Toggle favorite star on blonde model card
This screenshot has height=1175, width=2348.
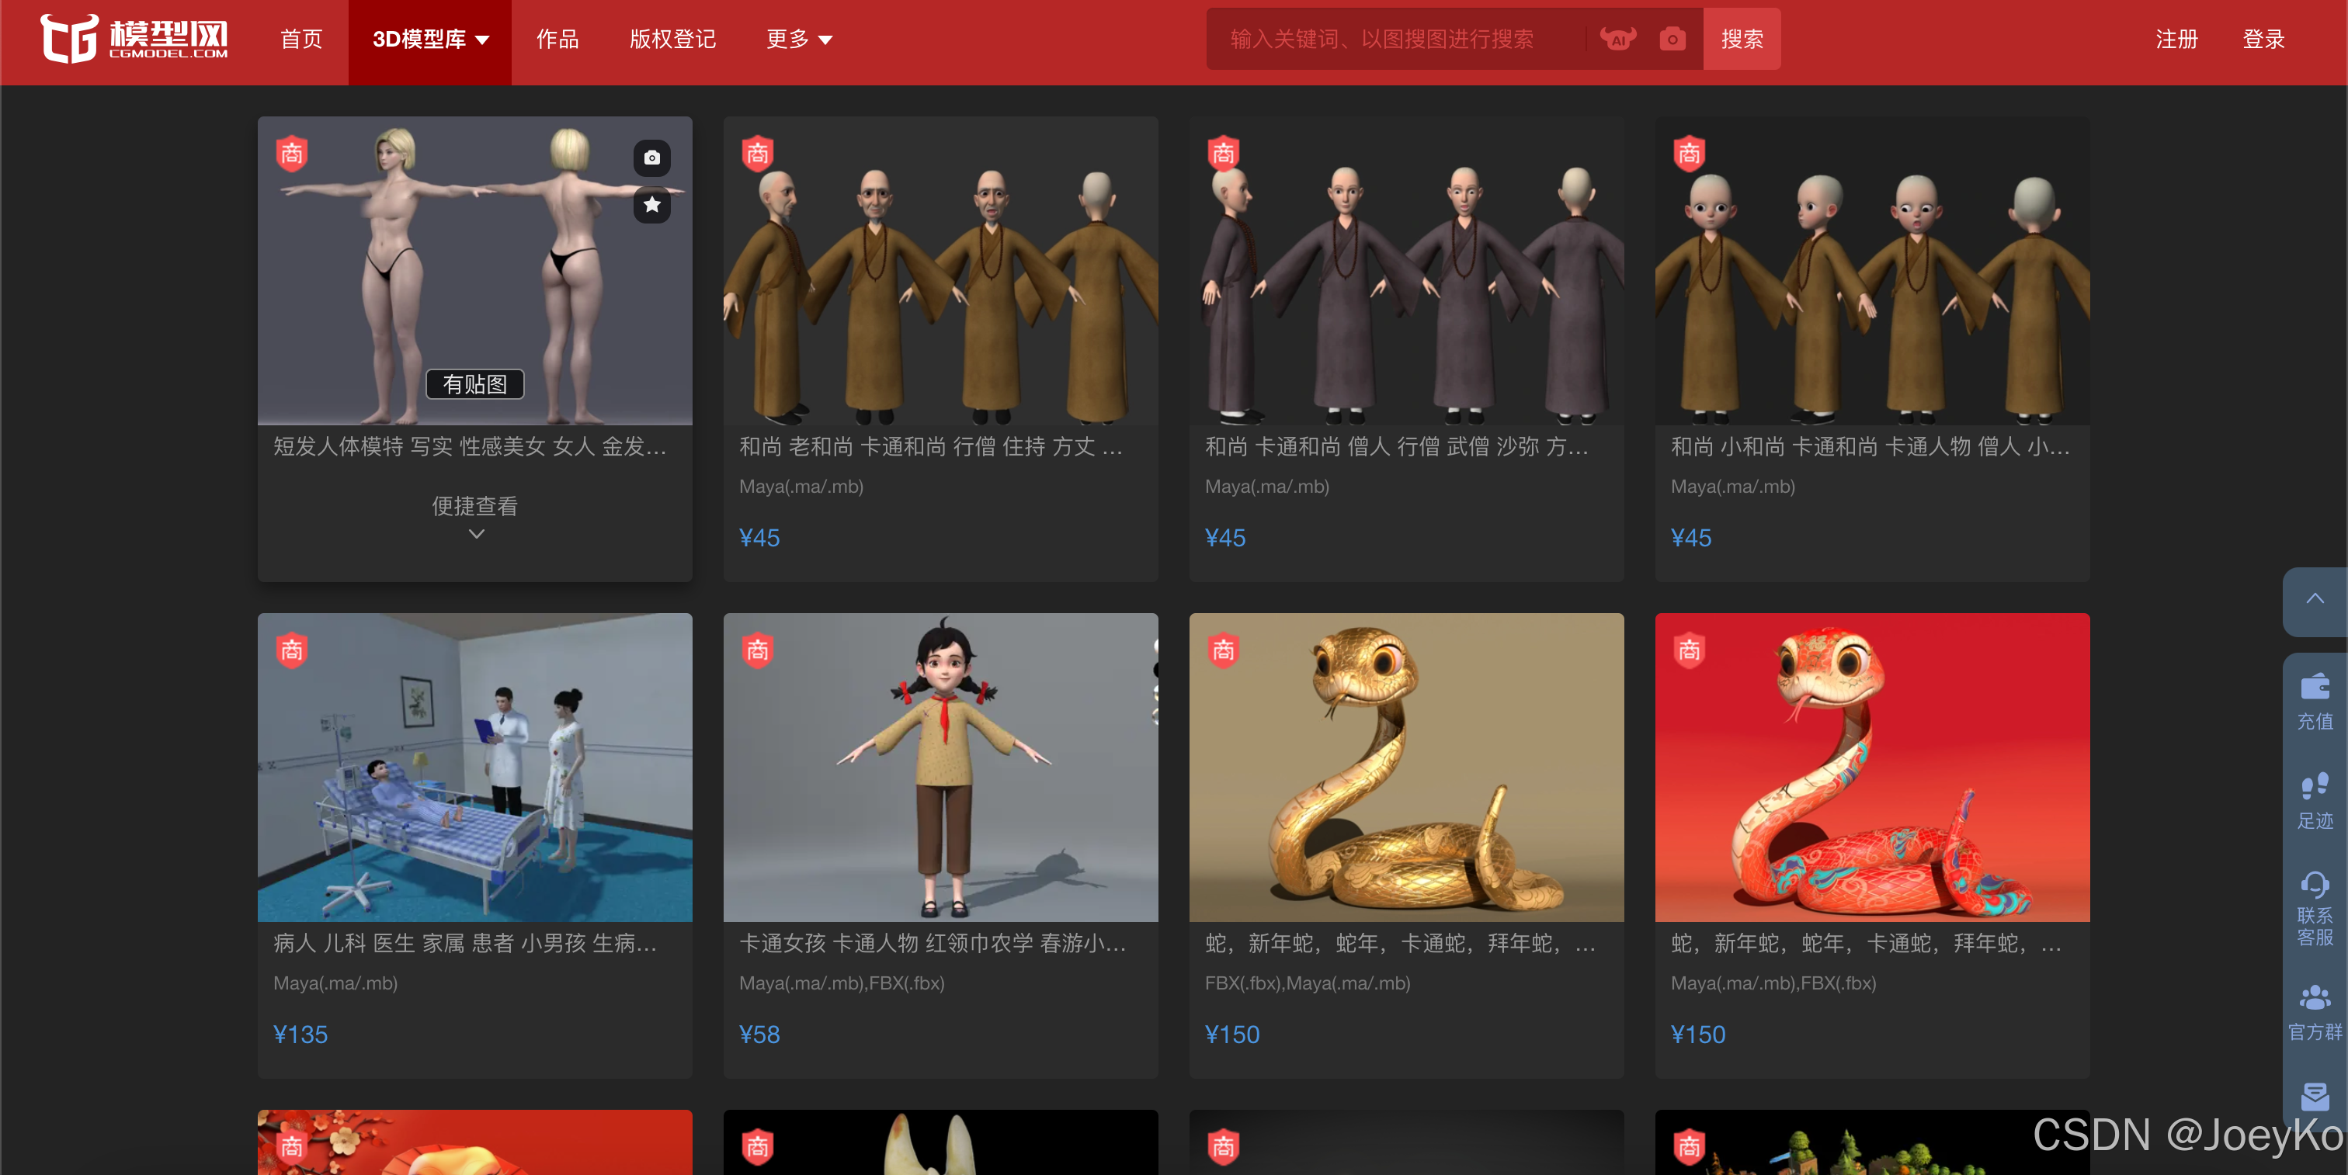[651, 205]
